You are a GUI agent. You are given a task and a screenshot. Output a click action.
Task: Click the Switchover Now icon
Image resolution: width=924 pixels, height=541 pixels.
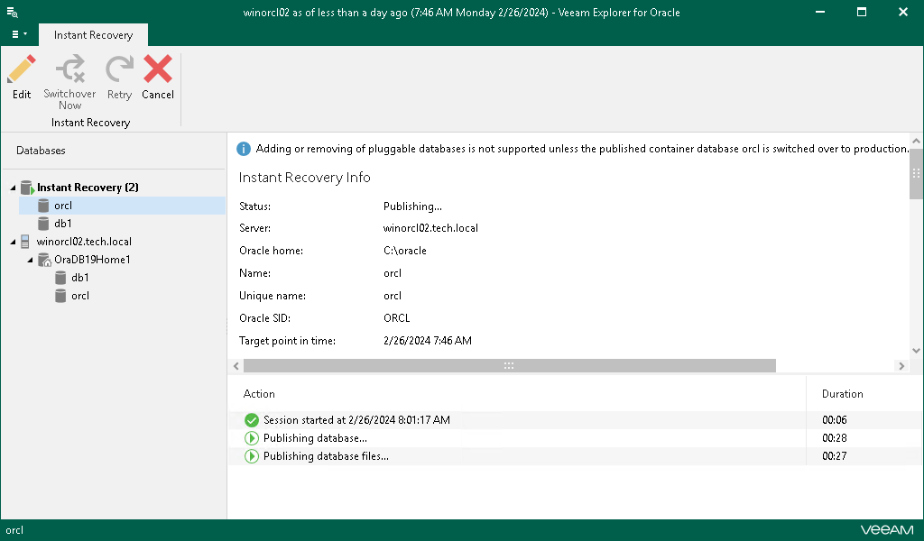pyautogui.click(x=69, y=70)
